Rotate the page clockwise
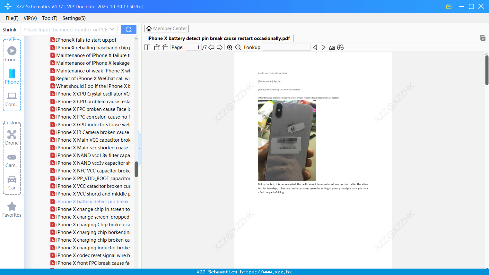 pyautogui.click(x=165, y=47)
